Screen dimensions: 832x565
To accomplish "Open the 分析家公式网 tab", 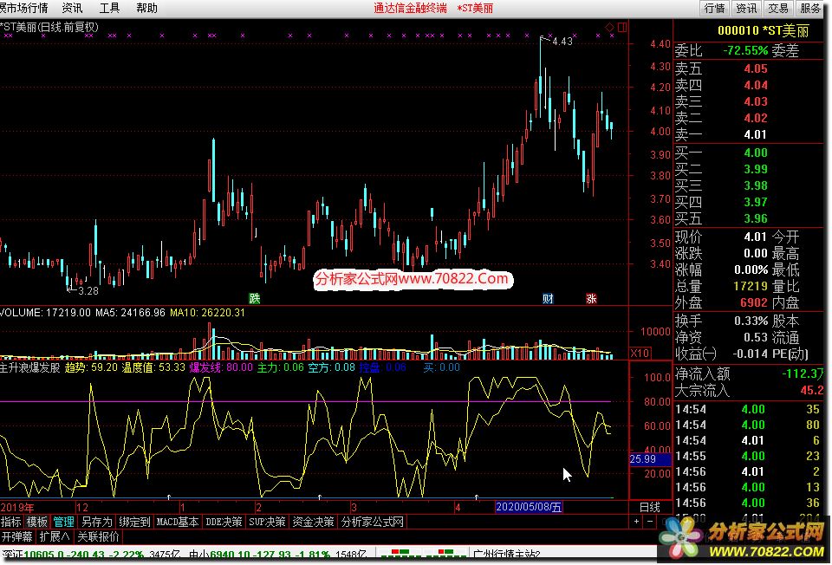I will pyautogui.click(x=373, y=522).
